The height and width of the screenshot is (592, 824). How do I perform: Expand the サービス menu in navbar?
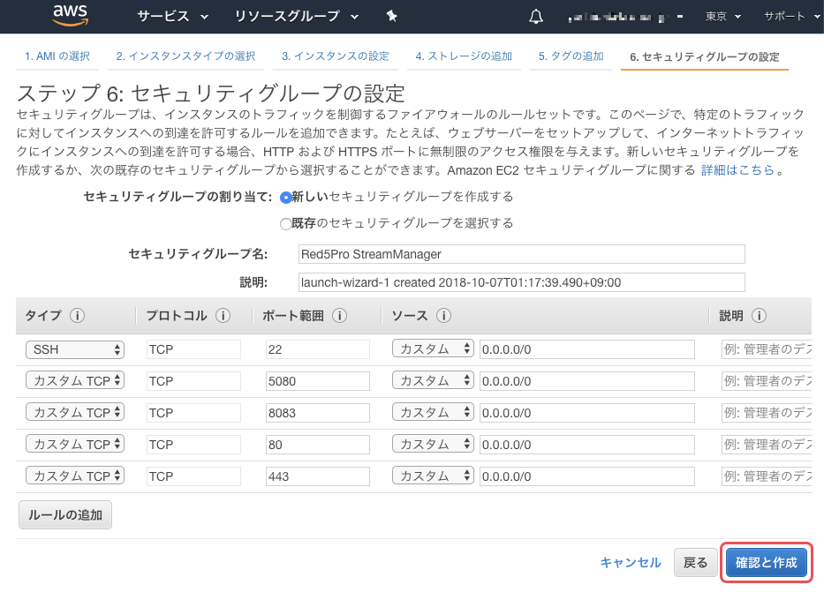tap(173, 17)
